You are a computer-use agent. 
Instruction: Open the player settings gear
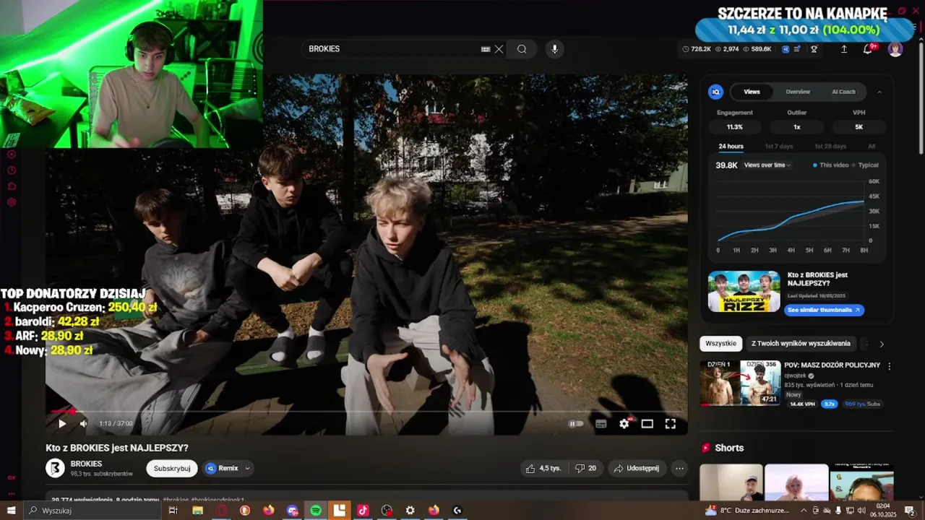pyautogui.click(x=624, y=424)
